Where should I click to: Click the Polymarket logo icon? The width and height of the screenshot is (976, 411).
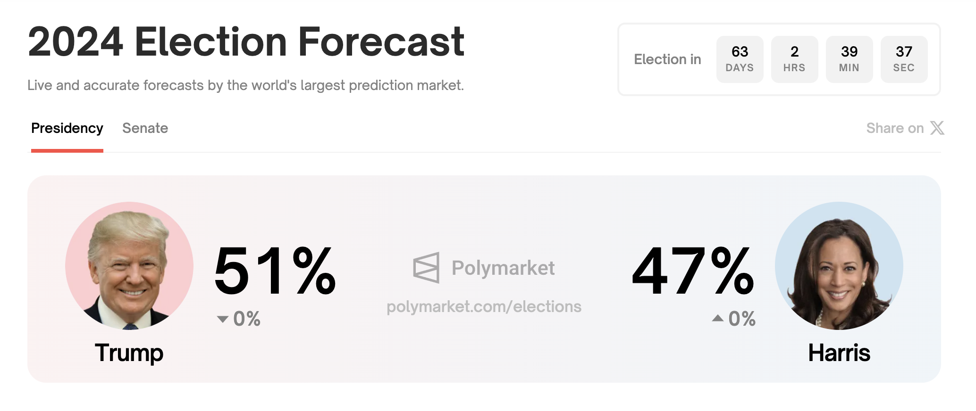click(426, 268)
